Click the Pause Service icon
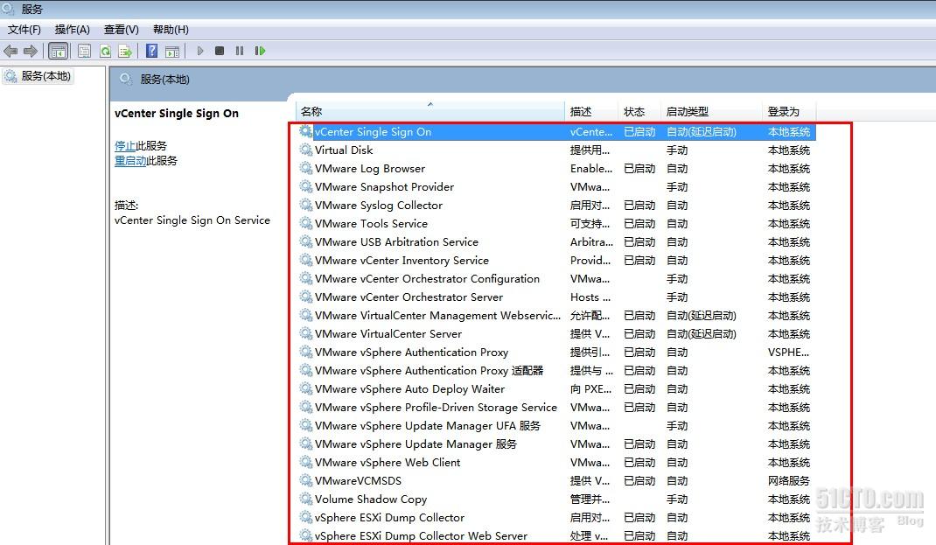Viewport: 936px width, 545px height. (x=240, y=51)
